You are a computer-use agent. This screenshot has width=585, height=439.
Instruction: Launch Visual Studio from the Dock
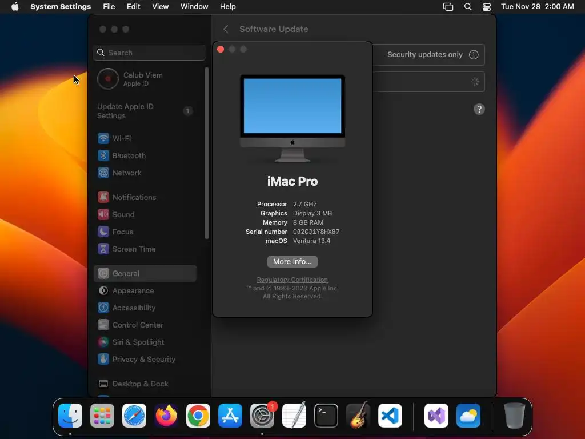pos(436,416)
